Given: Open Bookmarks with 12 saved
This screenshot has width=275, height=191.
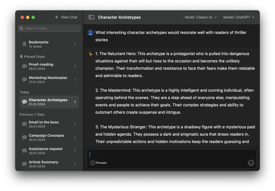Looking at the screenshot, I should pyautogui.click(x=49, y=44).
